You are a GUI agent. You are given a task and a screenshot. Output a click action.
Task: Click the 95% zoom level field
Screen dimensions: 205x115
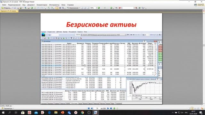(93, 8)
